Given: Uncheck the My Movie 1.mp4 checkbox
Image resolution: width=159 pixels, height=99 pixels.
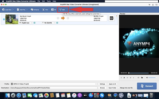Looking at the screenshot, I should coord(4,19).
